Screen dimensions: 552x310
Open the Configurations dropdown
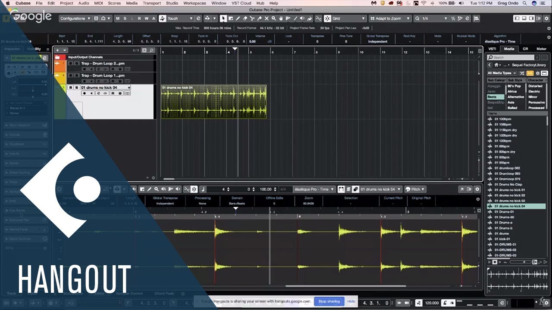pos(75,19)
